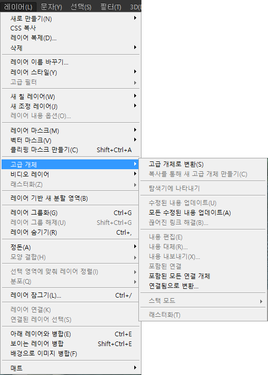This screenshot has height=375, width=268.
Task: Choose 레이어 그룹화(G)
Action: [70, 213]
